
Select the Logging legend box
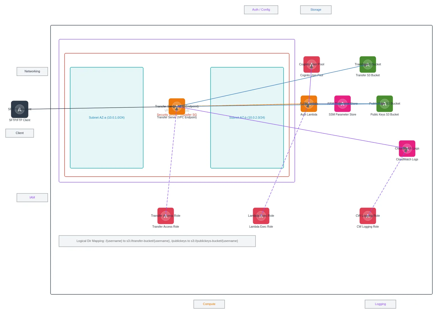point(380,304)
